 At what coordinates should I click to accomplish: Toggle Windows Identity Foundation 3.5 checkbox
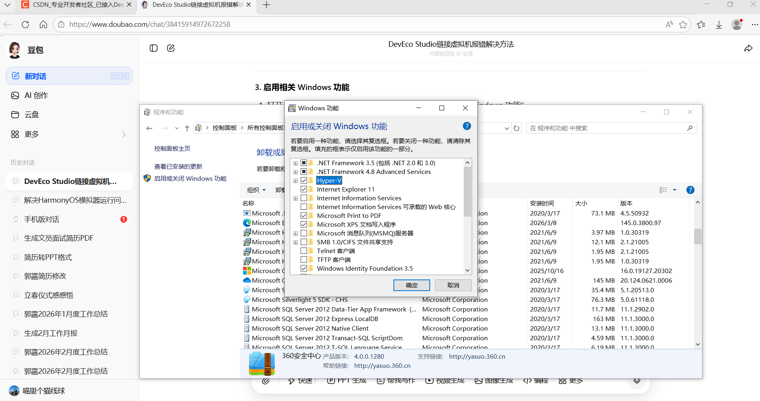coord(304,268)
